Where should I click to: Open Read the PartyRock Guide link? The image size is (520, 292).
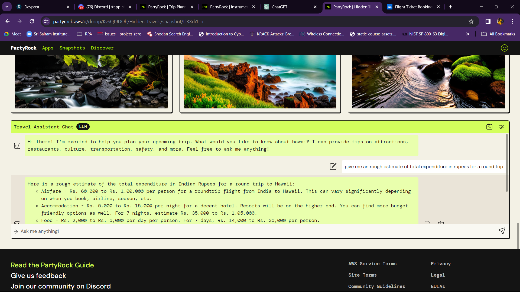coord(52,265)
